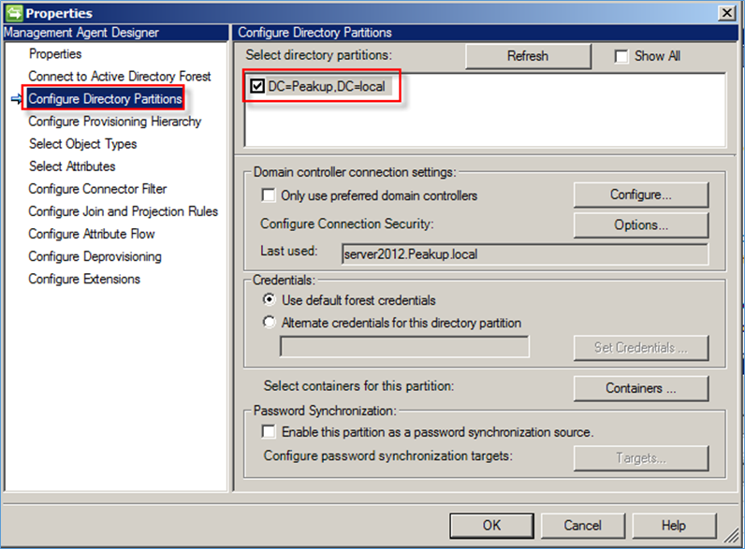Open Configure Join and Projection Rules
Viewport: 745px width, 549px height.
click(123, 210)
